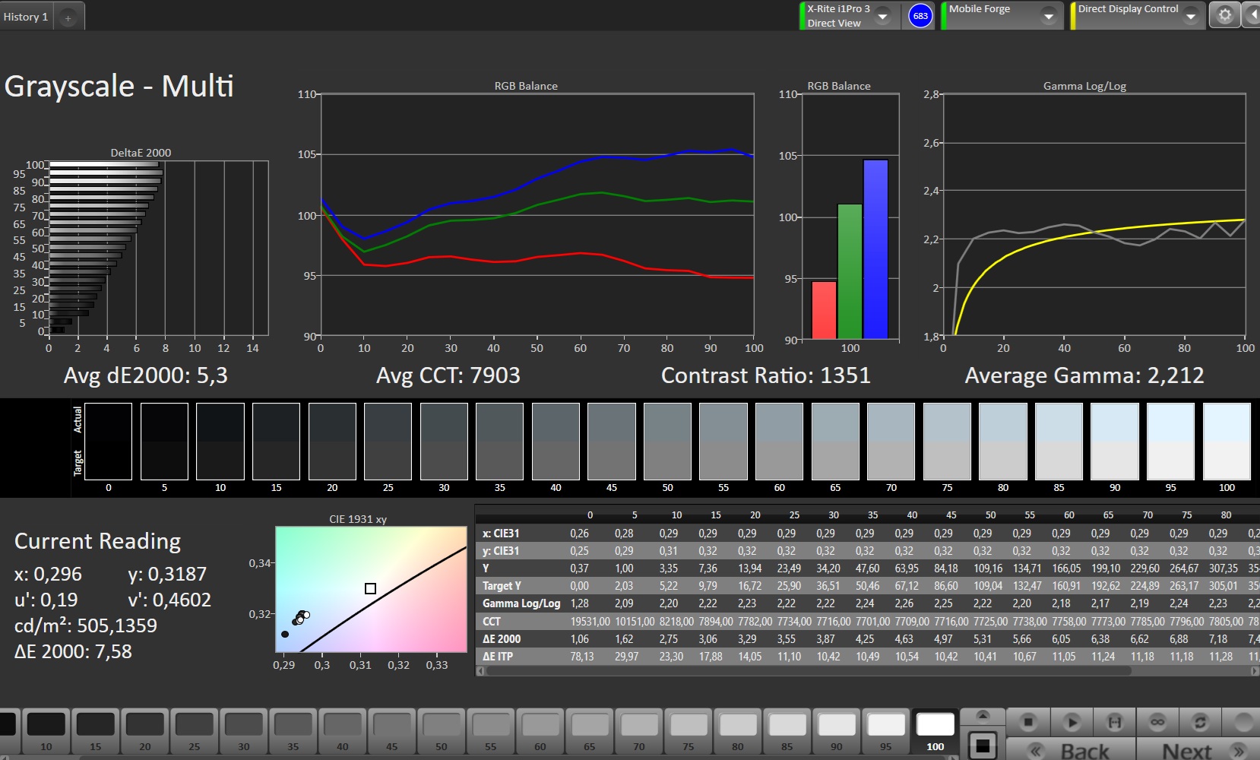Switch to the History 1 tab
This screenshot has height=760, width=1260.
coord(26,17)
